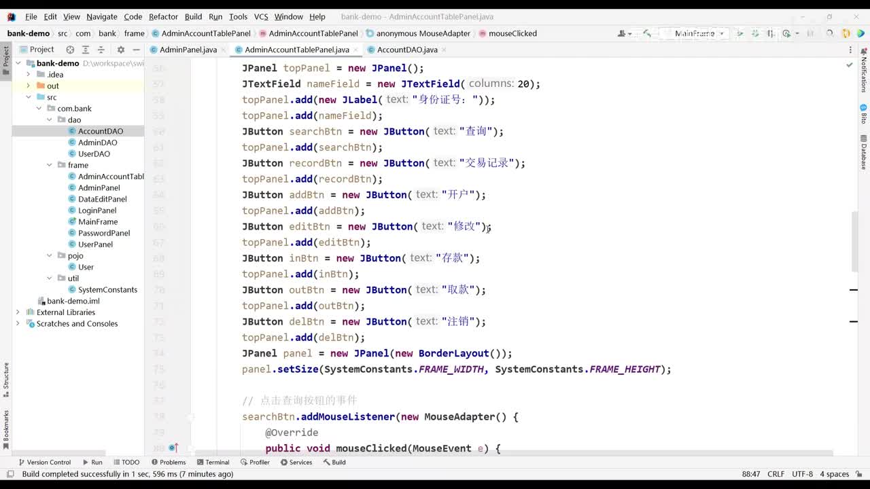The height and width of the screenshot is (489, 870).
Task: Click the Collapse All icon in the Project panel
Action: click(101, 50)
